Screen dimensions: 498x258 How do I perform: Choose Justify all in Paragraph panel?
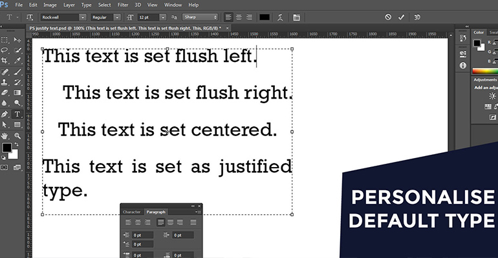[x=193, y=223]
